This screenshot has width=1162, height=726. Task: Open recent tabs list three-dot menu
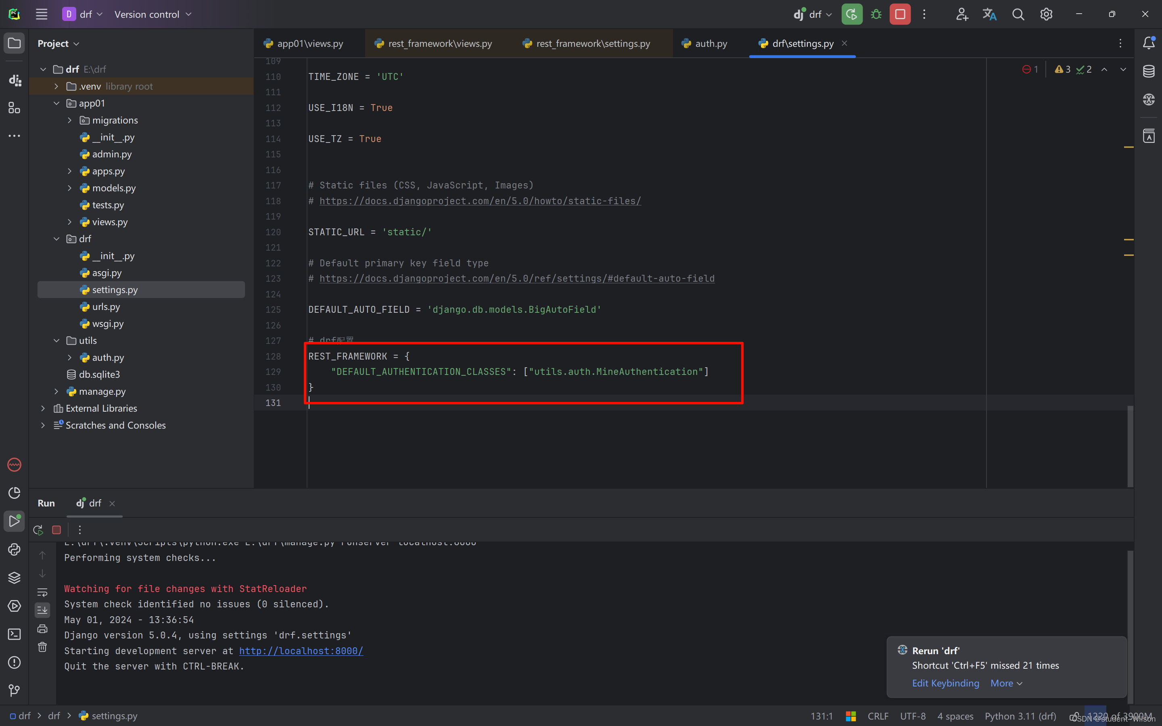pos(1120,43)
